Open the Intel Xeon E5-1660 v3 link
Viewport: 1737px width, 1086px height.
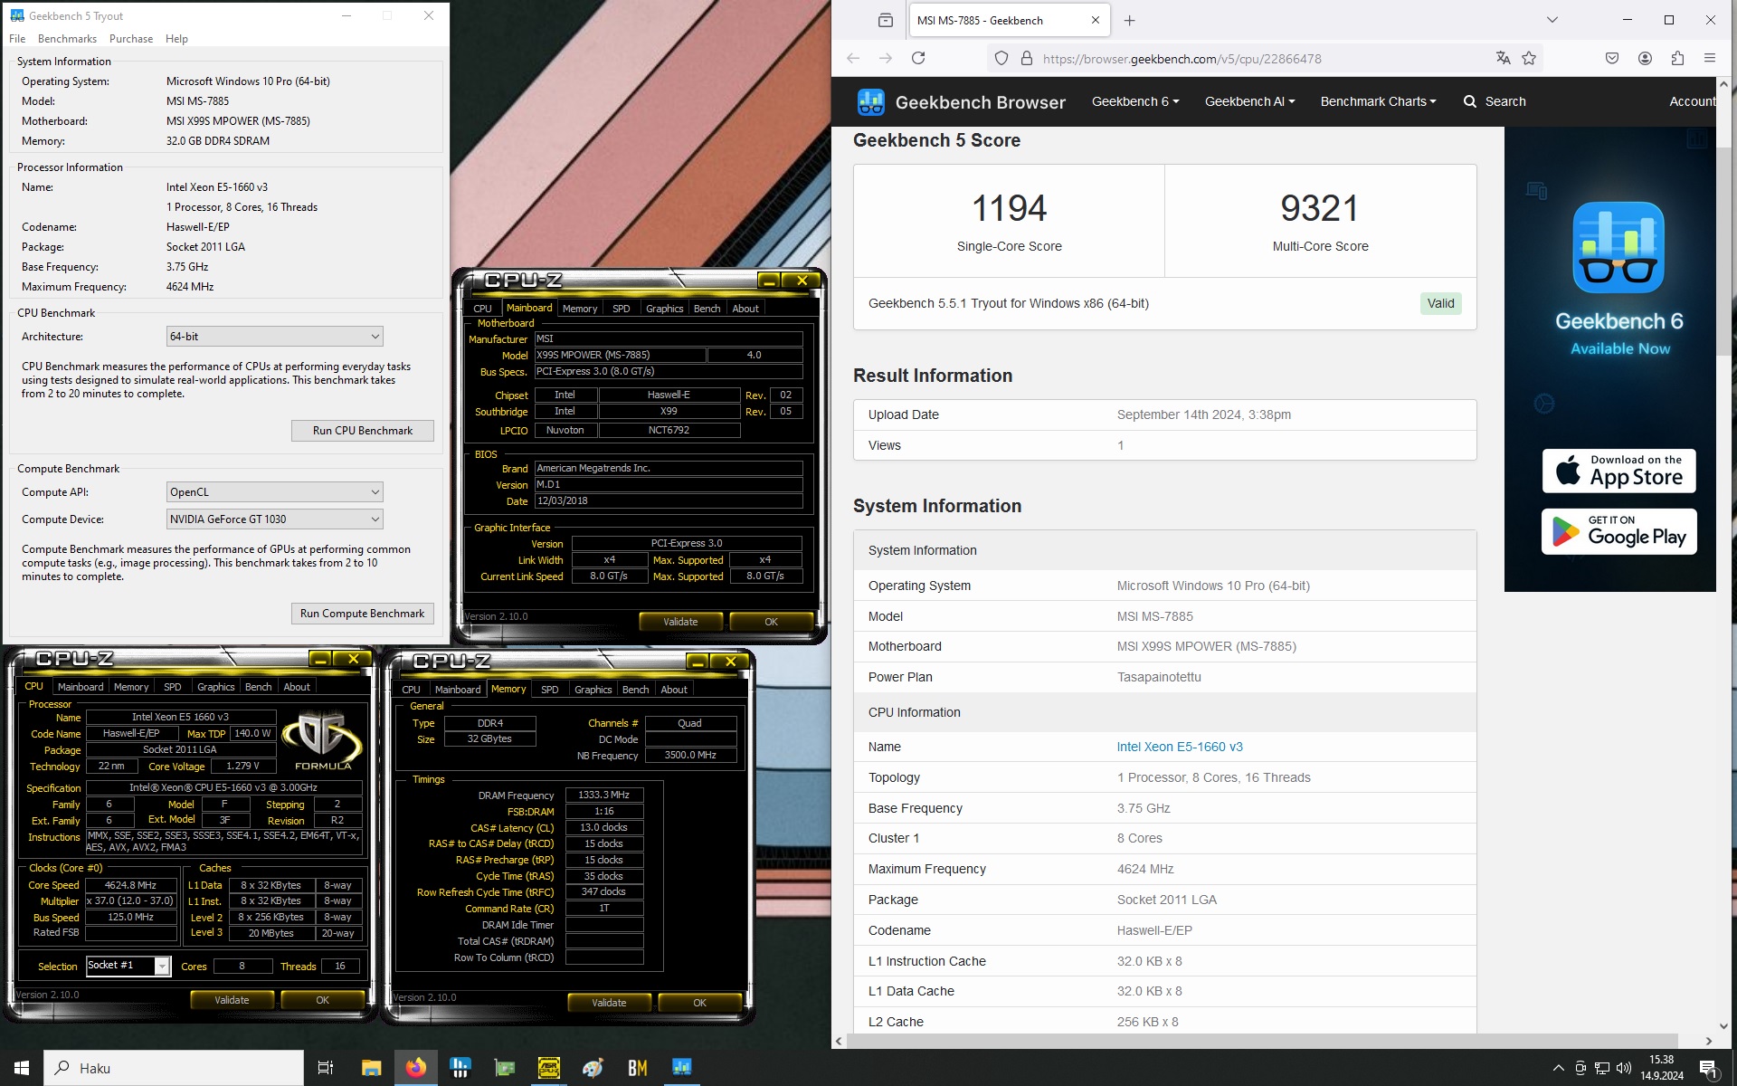1179,747
